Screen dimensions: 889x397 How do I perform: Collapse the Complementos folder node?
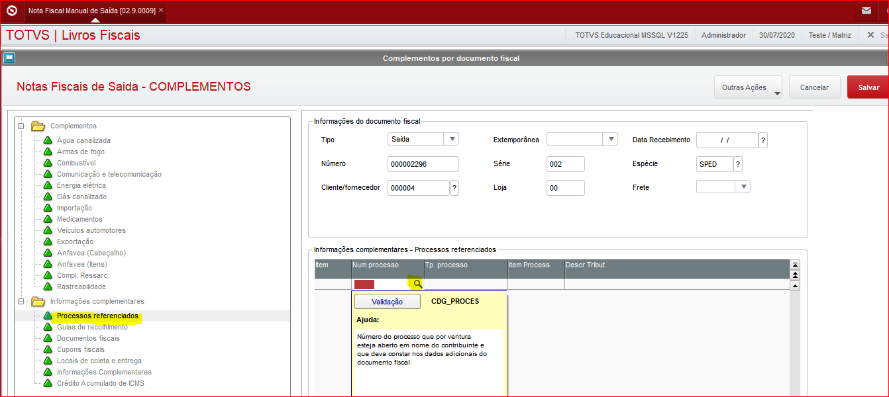(x=21, y=126)
